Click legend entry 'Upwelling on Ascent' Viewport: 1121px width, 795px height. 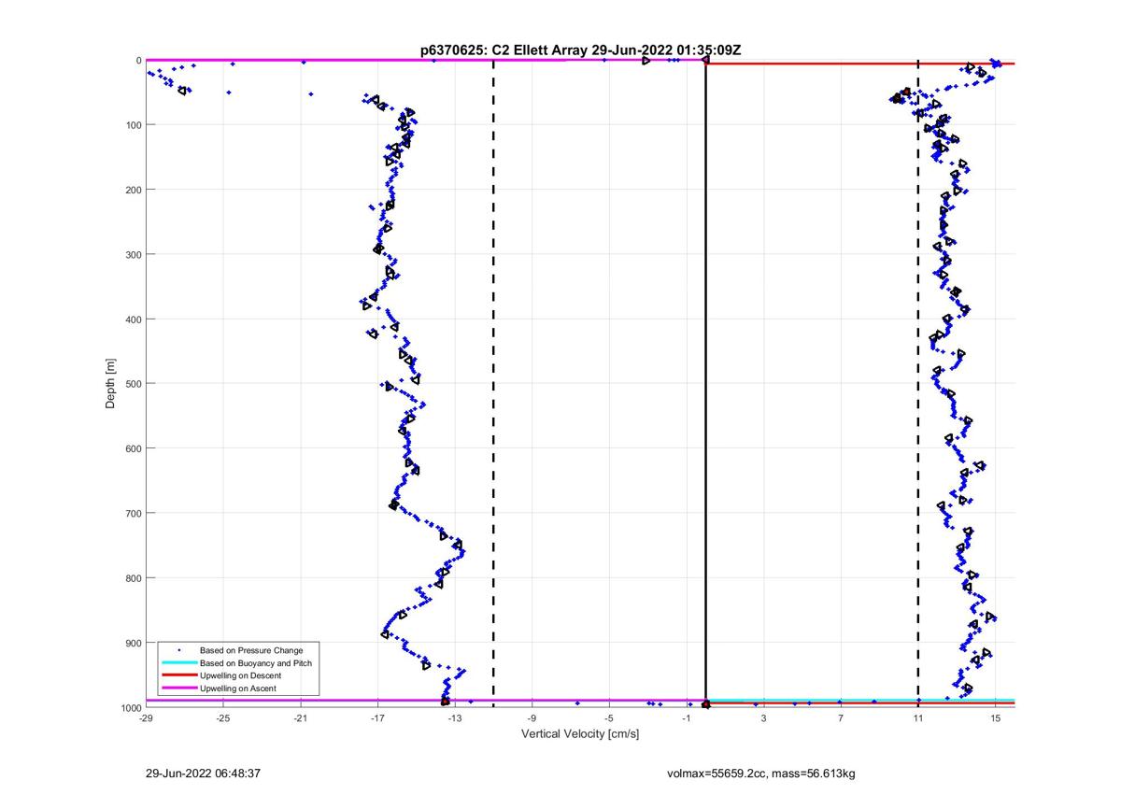237,688
